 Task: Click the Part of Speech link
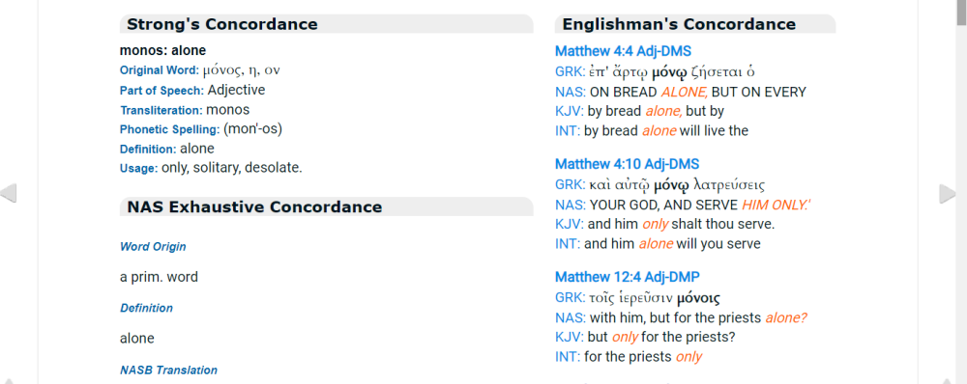(161, 91)
